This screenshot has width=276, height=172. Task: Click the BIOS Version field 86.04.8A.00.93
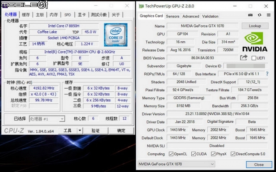(x=202, y=58)
